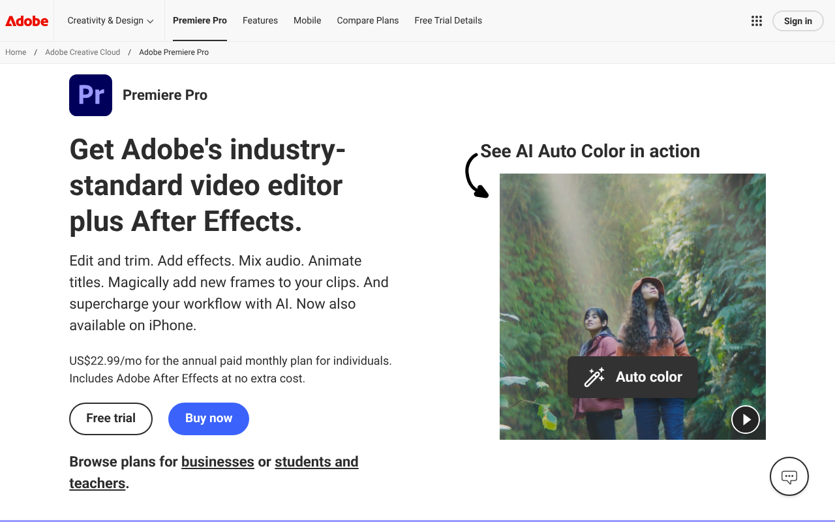The height and width of the screenshot is (522, 835).
Task: Click the Buy now button
Action: [209, 419]
